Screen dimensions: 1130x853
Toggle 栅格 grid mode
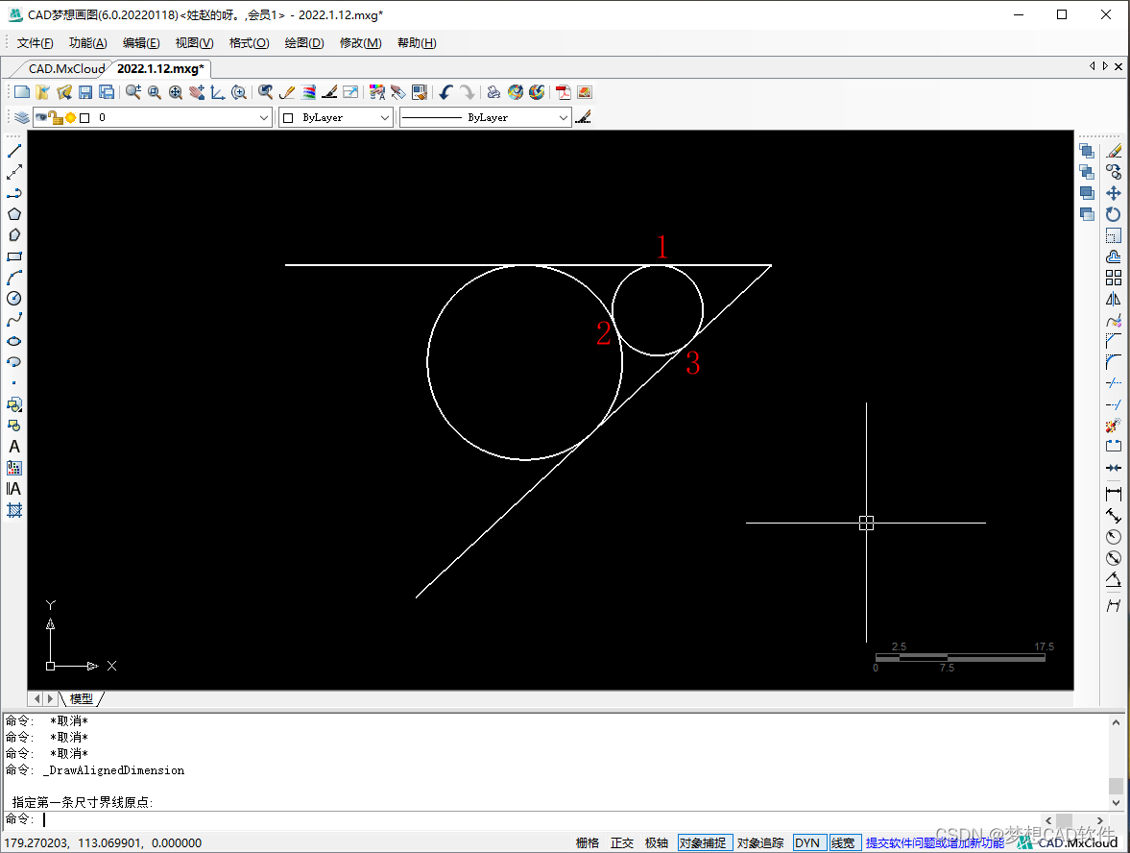click(588, 842)
